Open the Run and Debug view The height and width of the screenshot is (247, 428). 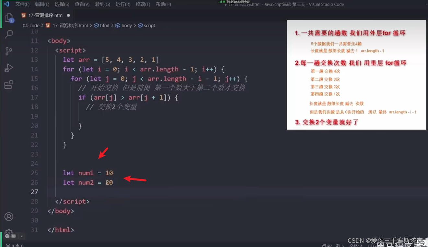pos(8,68)
